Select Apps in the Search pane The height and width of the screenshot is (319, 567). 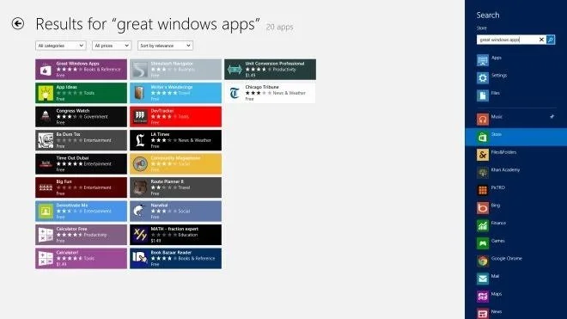[x=516, y=59]
